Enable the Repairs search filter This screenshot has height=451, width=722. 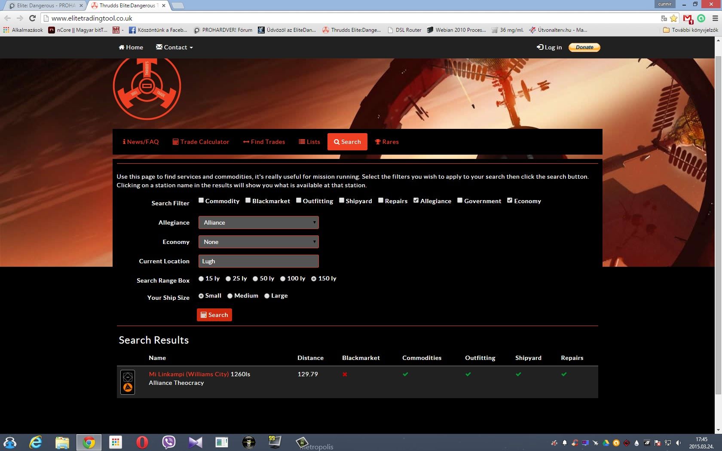[x=381, y=200]
